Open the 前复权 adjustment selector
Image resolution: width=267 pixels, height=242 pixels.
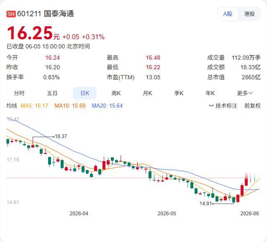(x=252, y=106)
